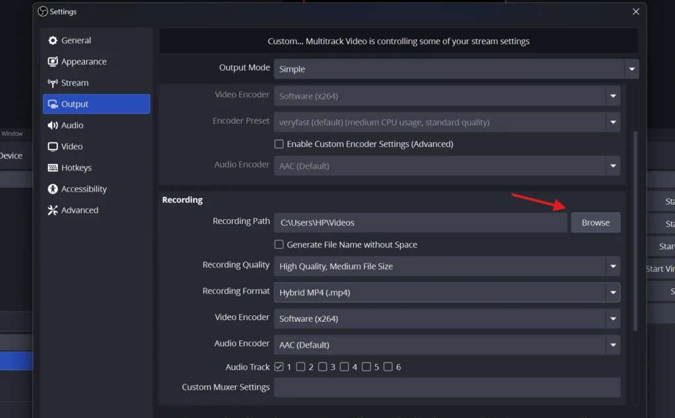Open the Advanced settings tab

96,210
